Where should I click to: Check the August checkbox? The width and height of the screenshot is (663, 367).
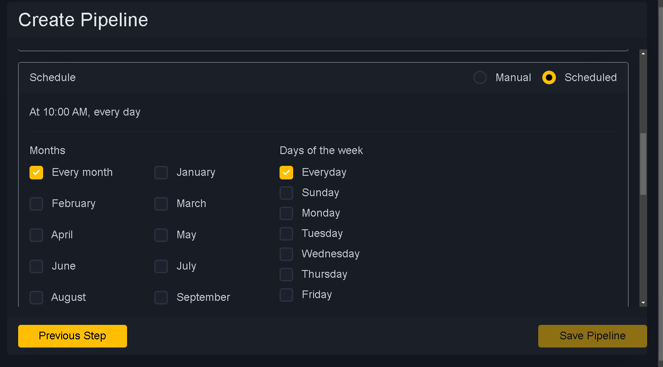click(x=36, y=298)
